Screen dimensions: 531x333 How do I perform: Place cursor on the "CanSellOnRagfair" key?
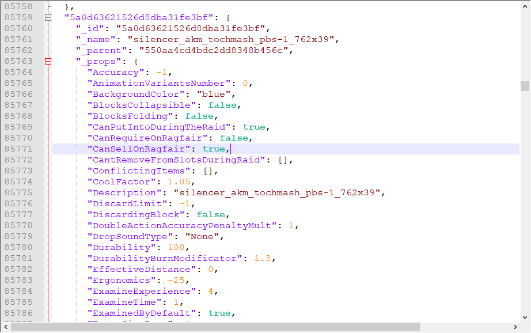tap(139, 149)
